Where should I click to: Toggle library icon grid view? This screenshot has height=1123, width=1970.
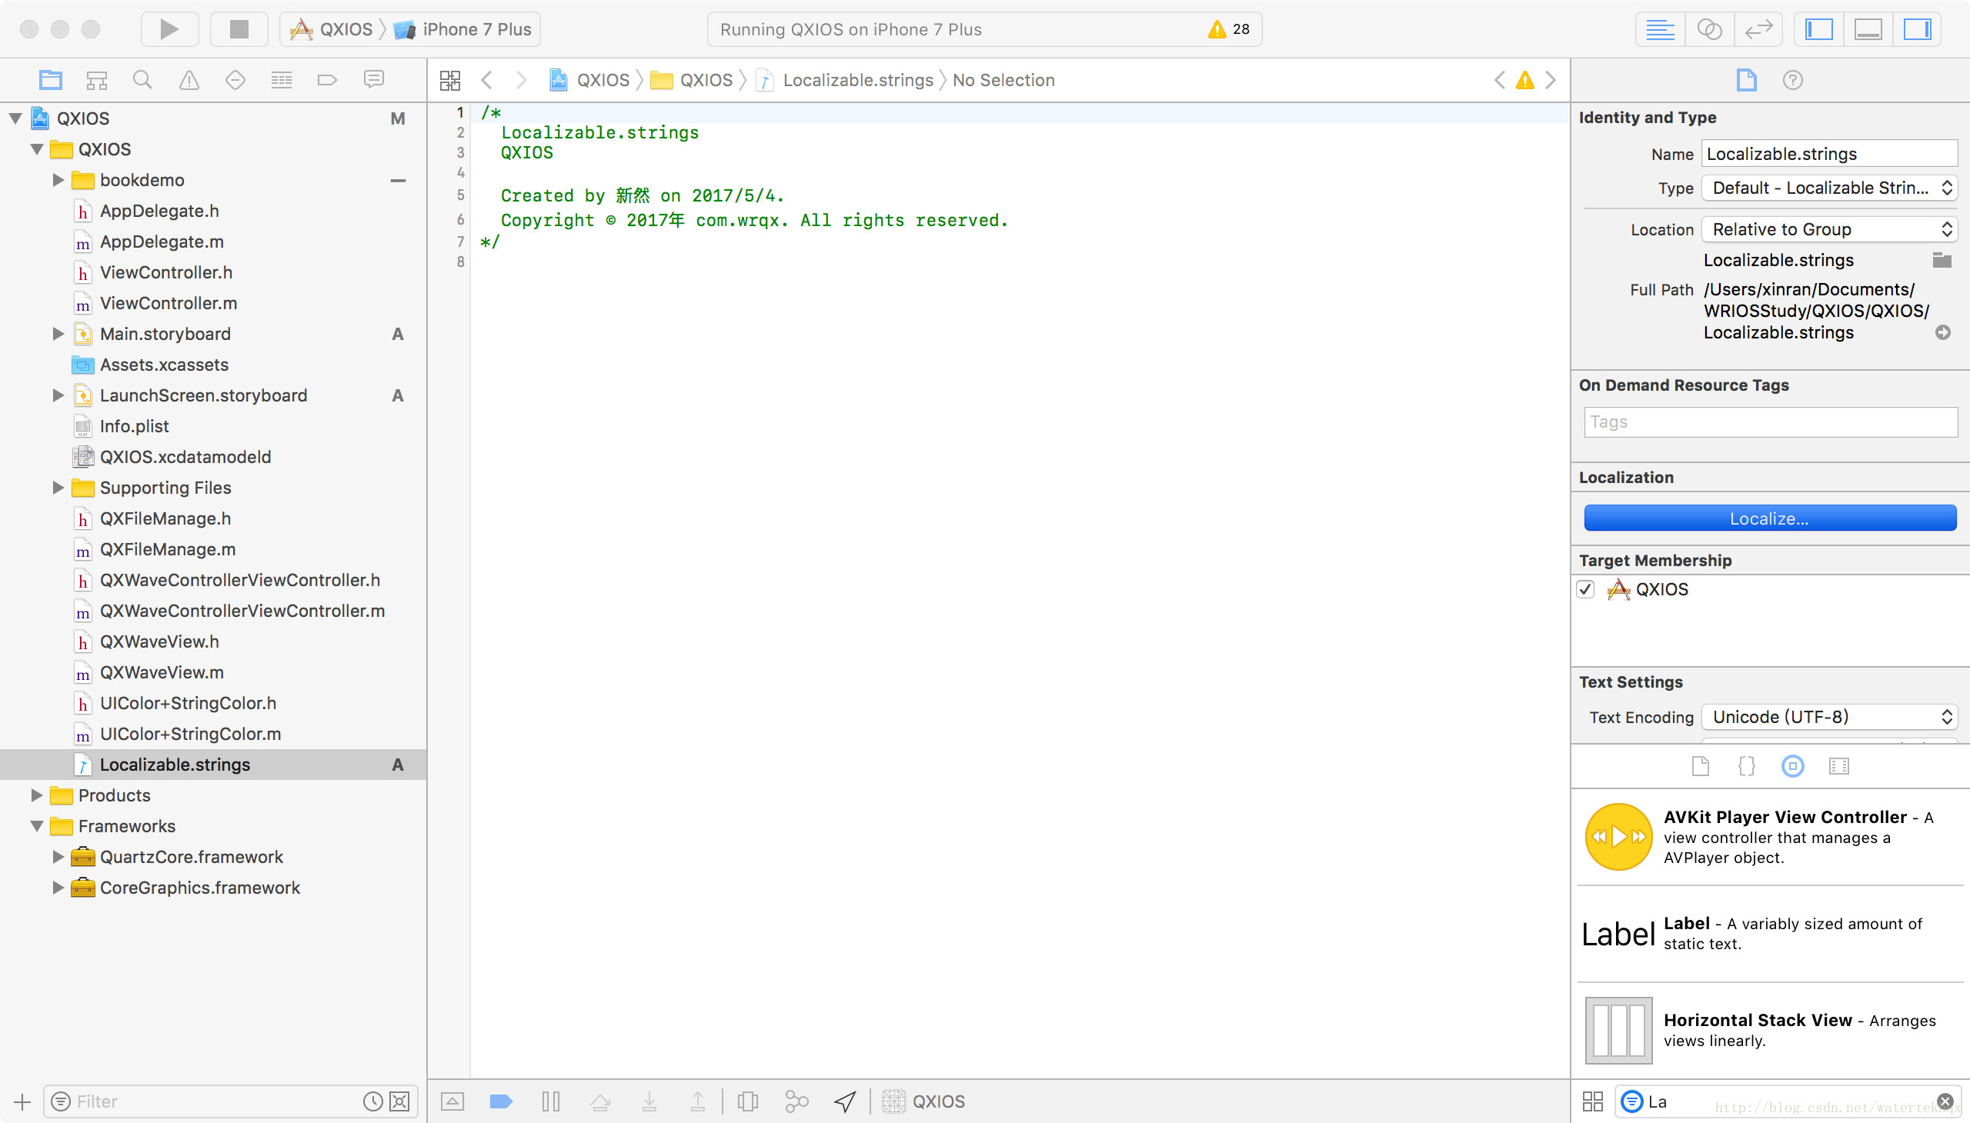click(x=1592, y=1101)
